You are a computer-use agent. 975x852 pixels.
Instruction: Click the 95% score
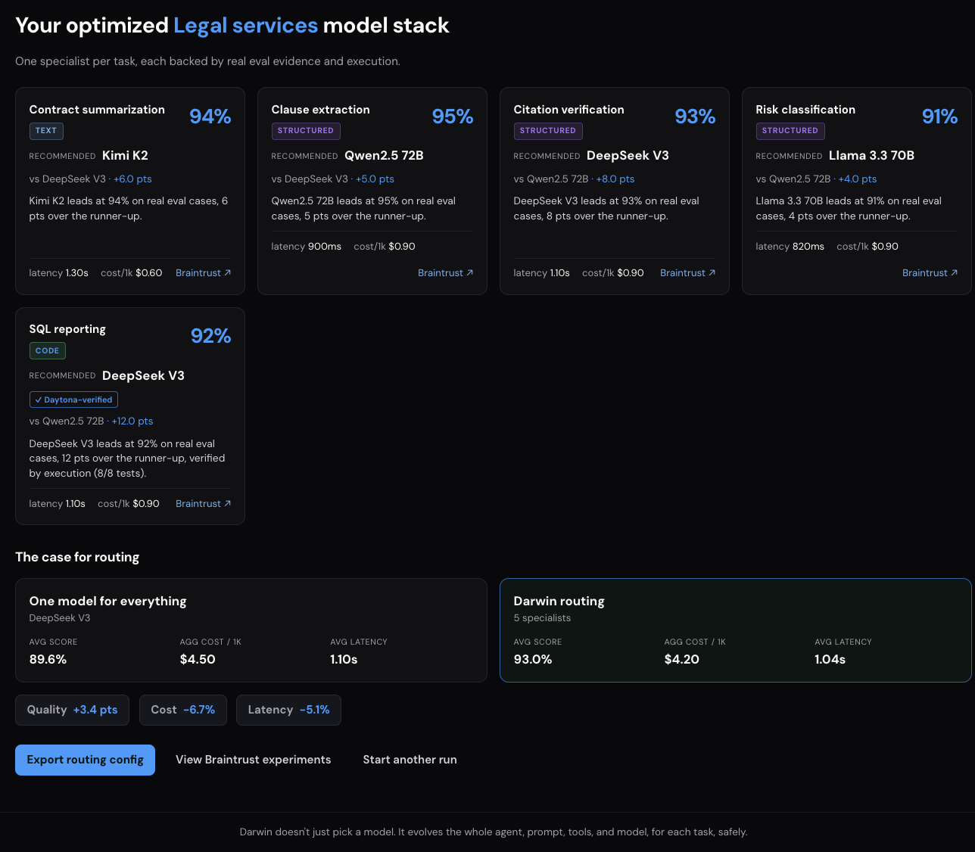click(x=453, y=117)
